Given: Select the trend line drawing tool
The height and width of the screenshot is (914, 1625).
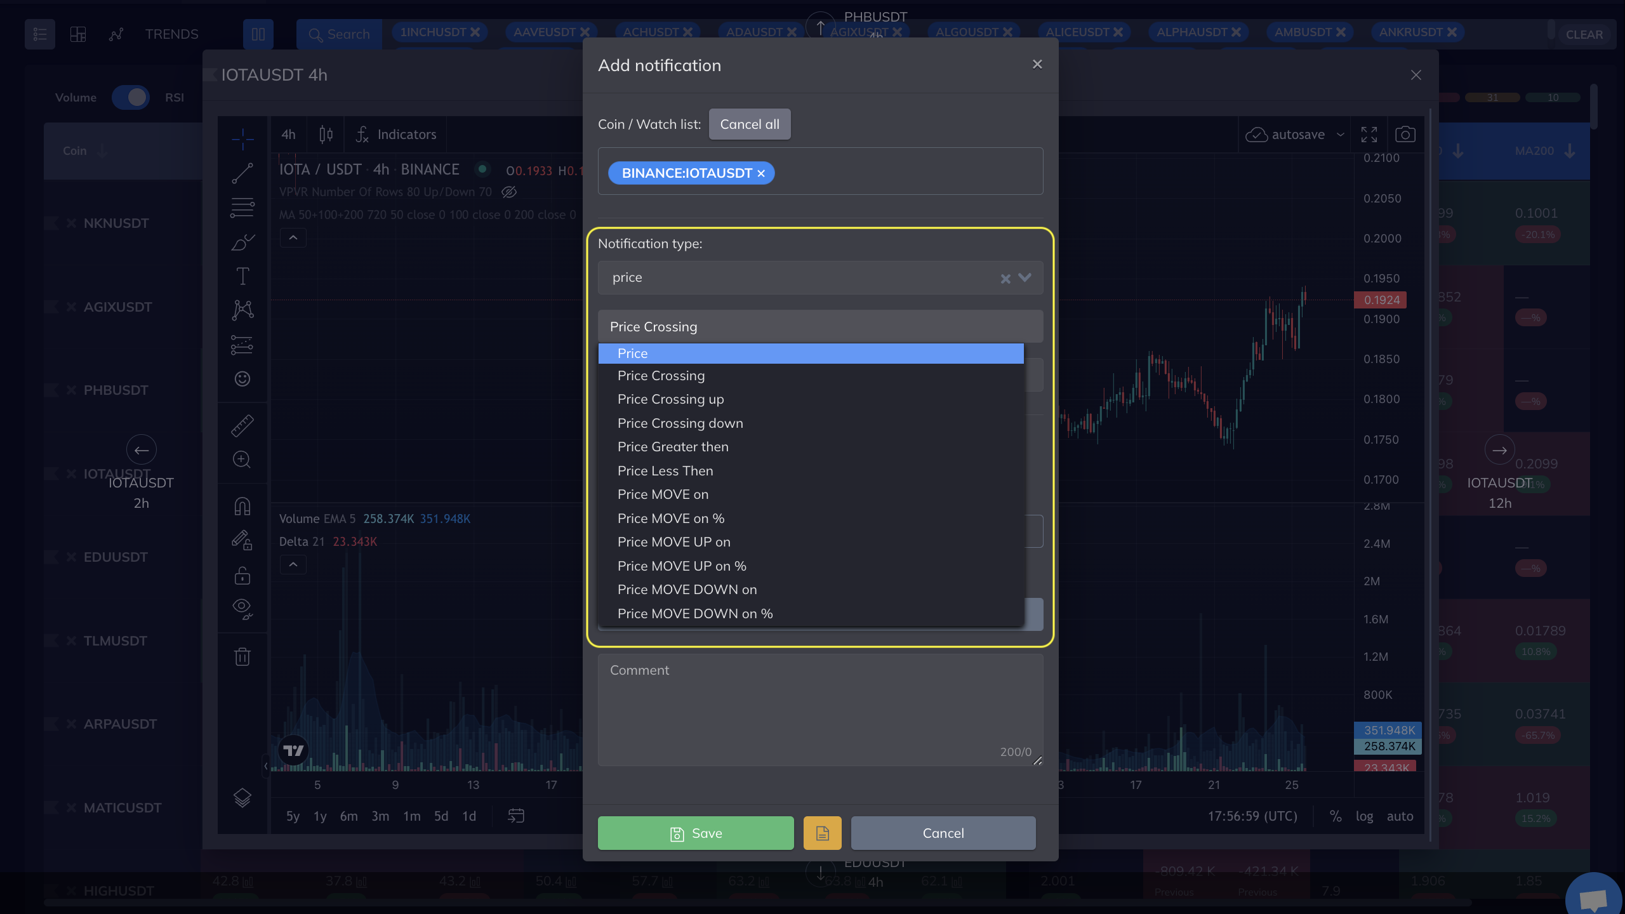Looking at the screenshot, I should (x=242, y=173).
